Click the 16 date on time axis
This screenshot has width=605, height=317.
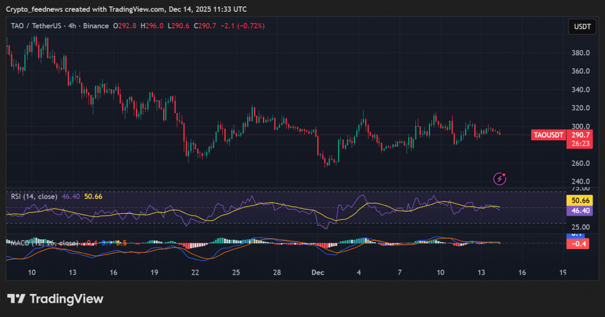click(521, 273)
